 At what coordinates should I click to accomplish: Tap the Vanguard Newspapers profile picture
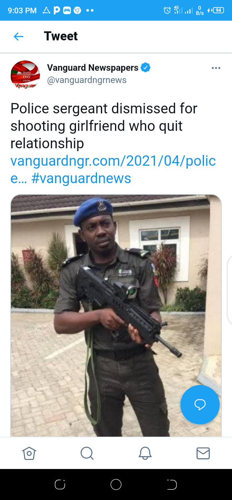25,75
